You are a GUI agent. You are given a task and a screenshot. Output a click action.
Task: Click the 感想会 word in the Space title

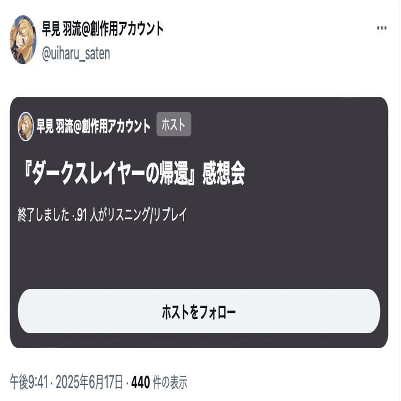point(224,173)
